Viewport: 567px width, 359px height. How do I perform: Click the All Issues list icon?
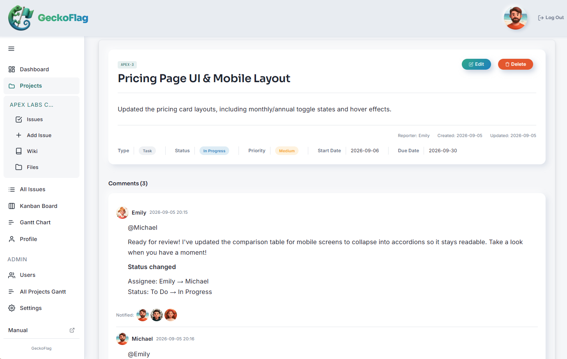12,190
